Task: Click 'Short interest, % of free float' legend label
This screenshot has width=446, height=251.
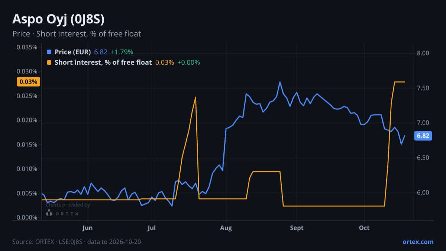Action: (103, 62)
